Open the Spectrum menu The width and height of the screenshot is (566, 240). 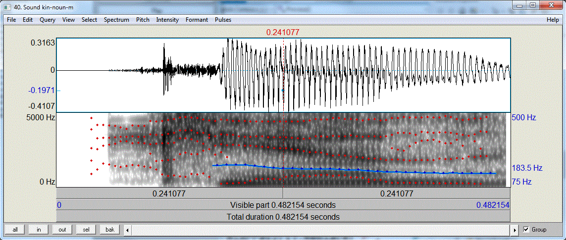pos(116,20)
